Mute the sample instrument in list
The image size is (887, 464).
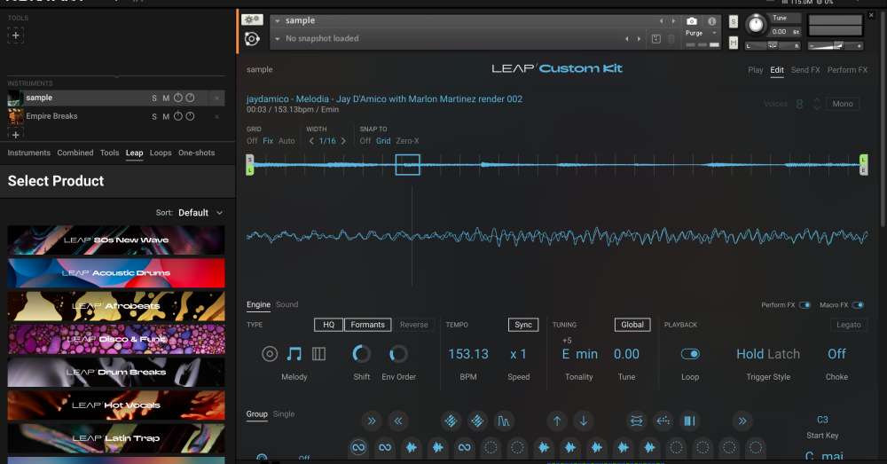pyautogui.click(x=166, y=98)
